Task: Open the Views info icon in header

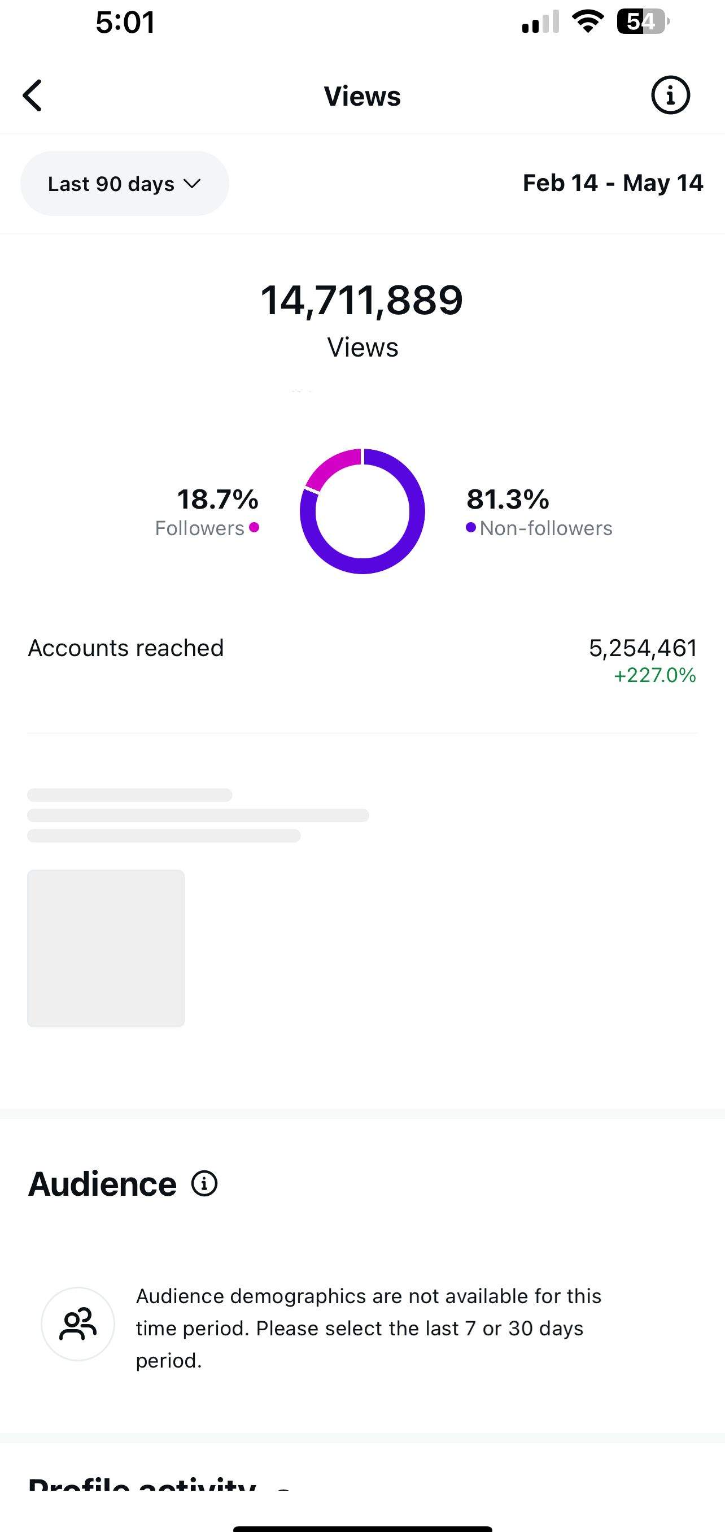Action: [x=670, y=95]
